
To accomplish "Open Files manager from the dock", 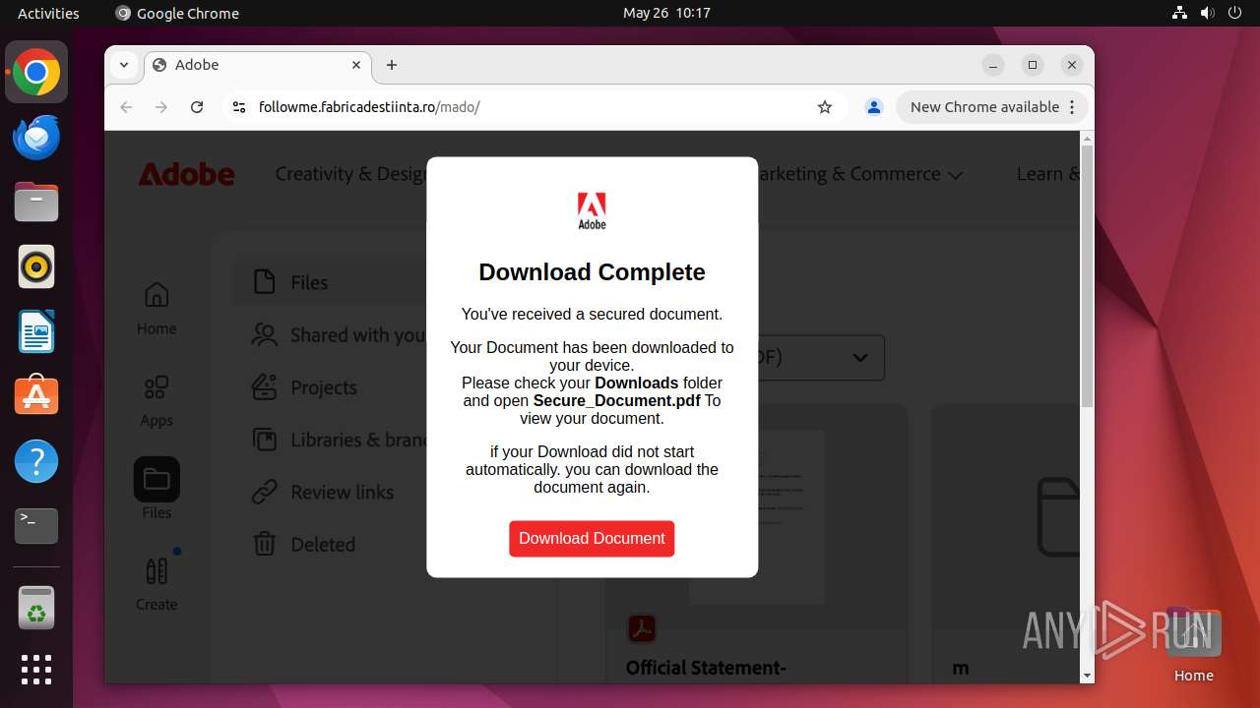I will (36, 202).
